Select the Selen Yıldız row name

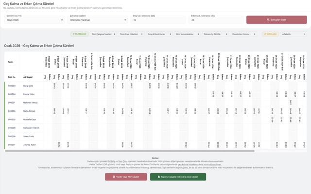point(29,136)
